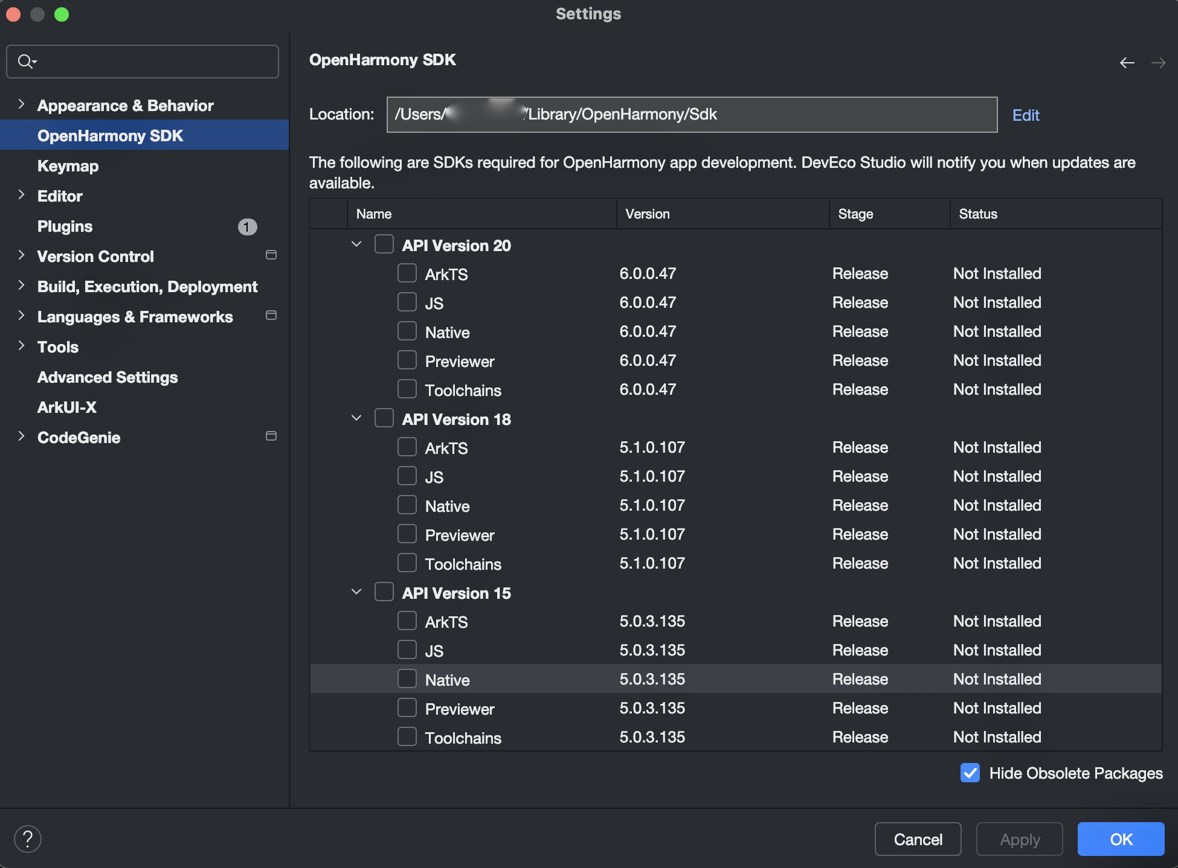Screen dimensions: 1178x868
Task: Uncheck Hide Obsolete Packages
Action: tap(970, 773)
